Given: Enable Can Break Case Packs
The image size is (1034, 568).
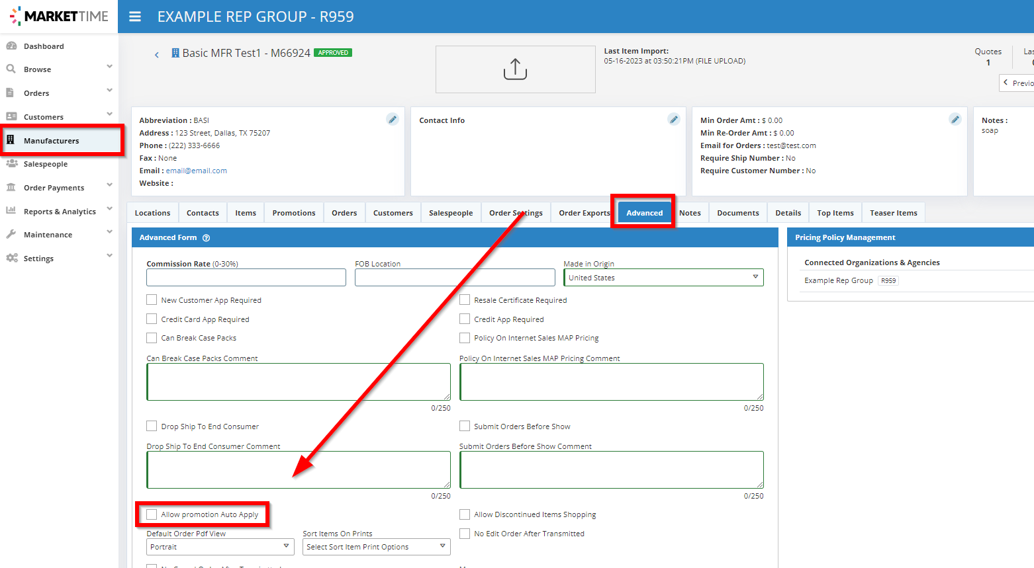Looking at the screenshot, I should tap(152, 337).
